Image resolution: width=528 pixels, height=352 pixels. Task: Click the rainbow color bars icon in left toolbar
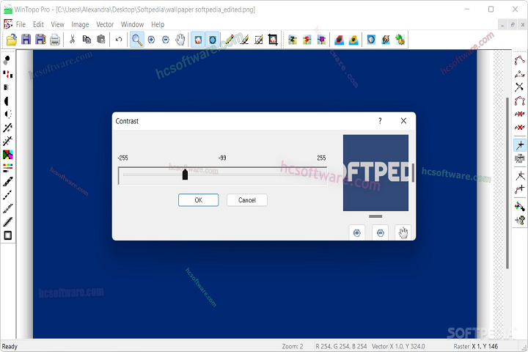[x=7, y=168]
